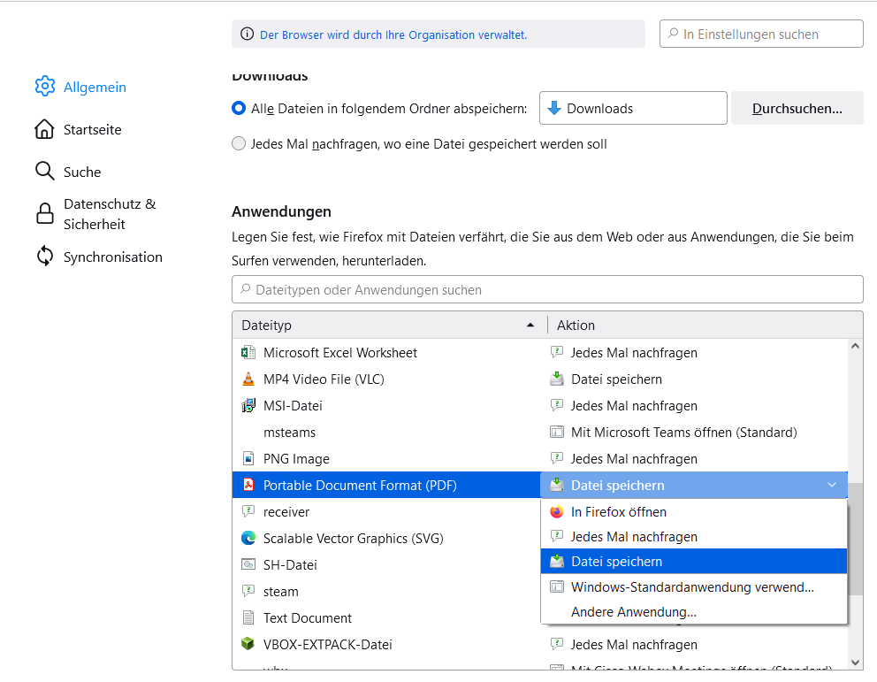Click the VLC cone icon for MP4 Video File

[248, 379]
